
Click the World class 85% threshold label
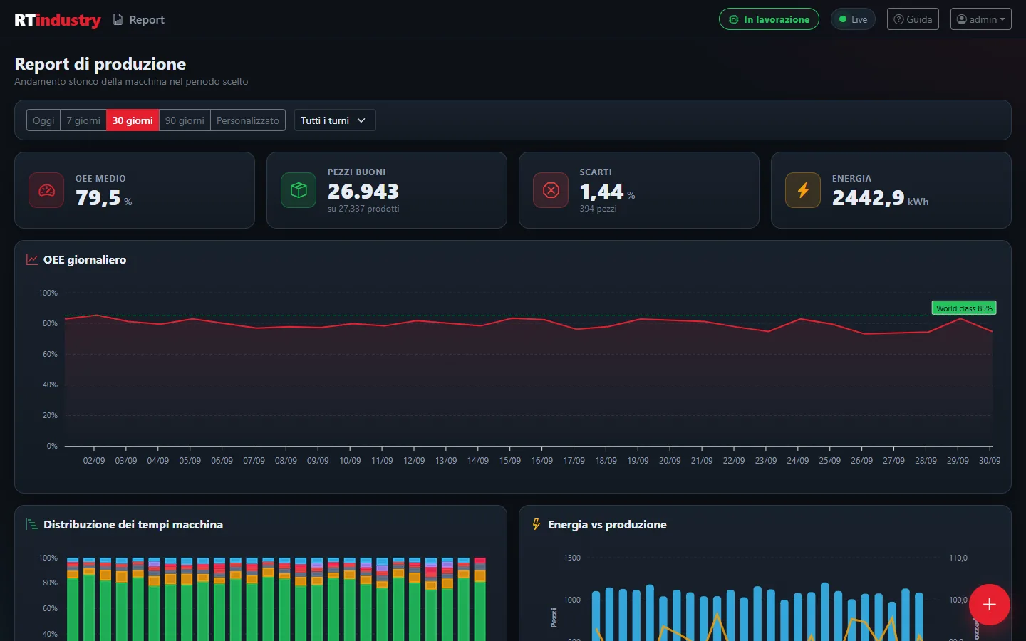click(964, 308)
